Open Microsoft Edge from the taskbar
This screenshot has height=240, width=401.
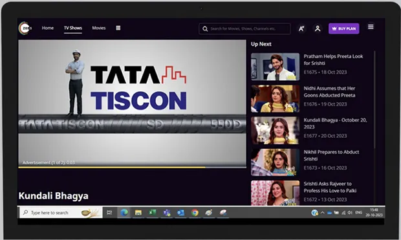pyautogui.click(x=124, y=212)
